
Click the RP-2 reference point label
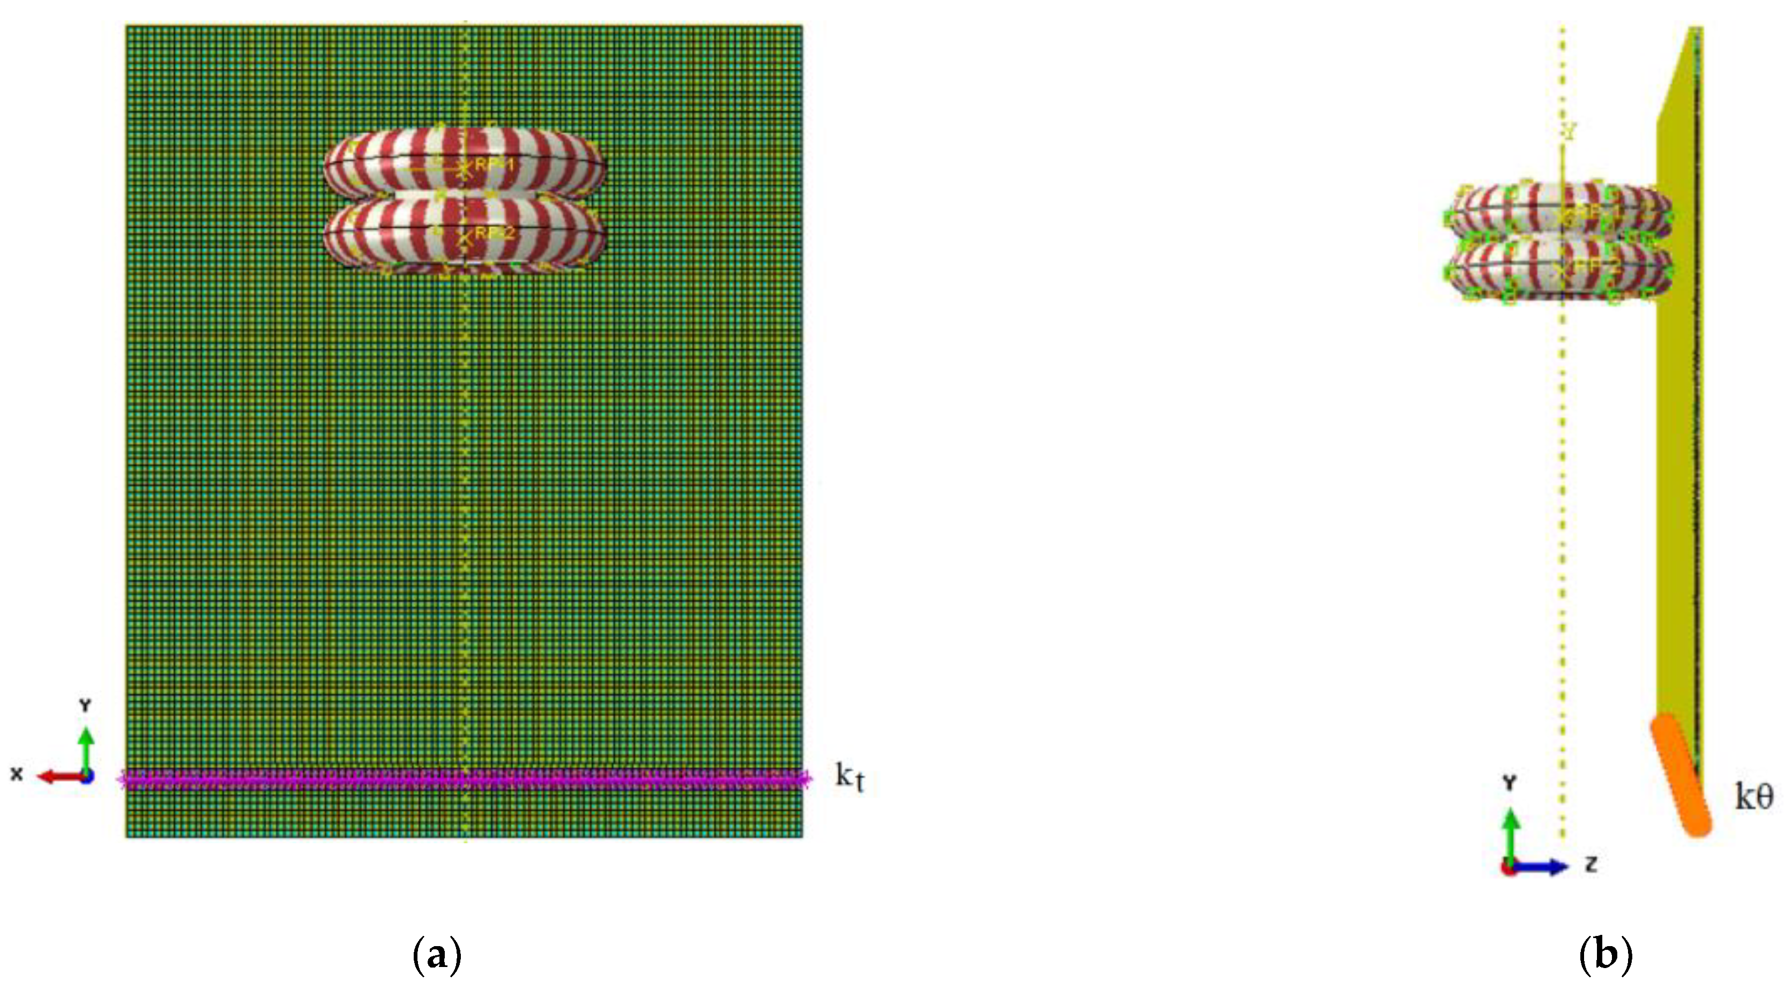pos(495,233)
